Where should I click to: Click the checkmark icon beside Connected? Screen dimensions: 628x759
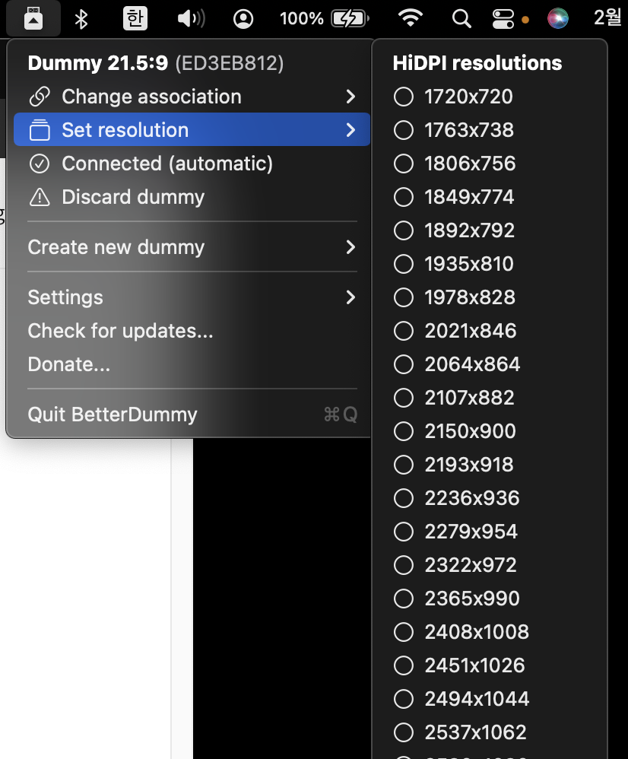(40, 164)
